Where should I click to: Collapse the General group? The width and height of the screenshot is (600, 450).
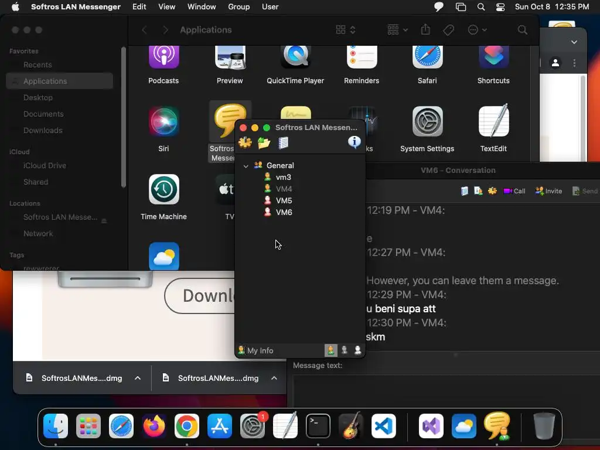pos(246,166)
